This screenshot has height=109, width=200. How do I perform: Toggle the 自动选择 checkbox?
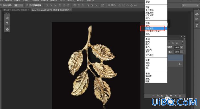pos(1,5)
